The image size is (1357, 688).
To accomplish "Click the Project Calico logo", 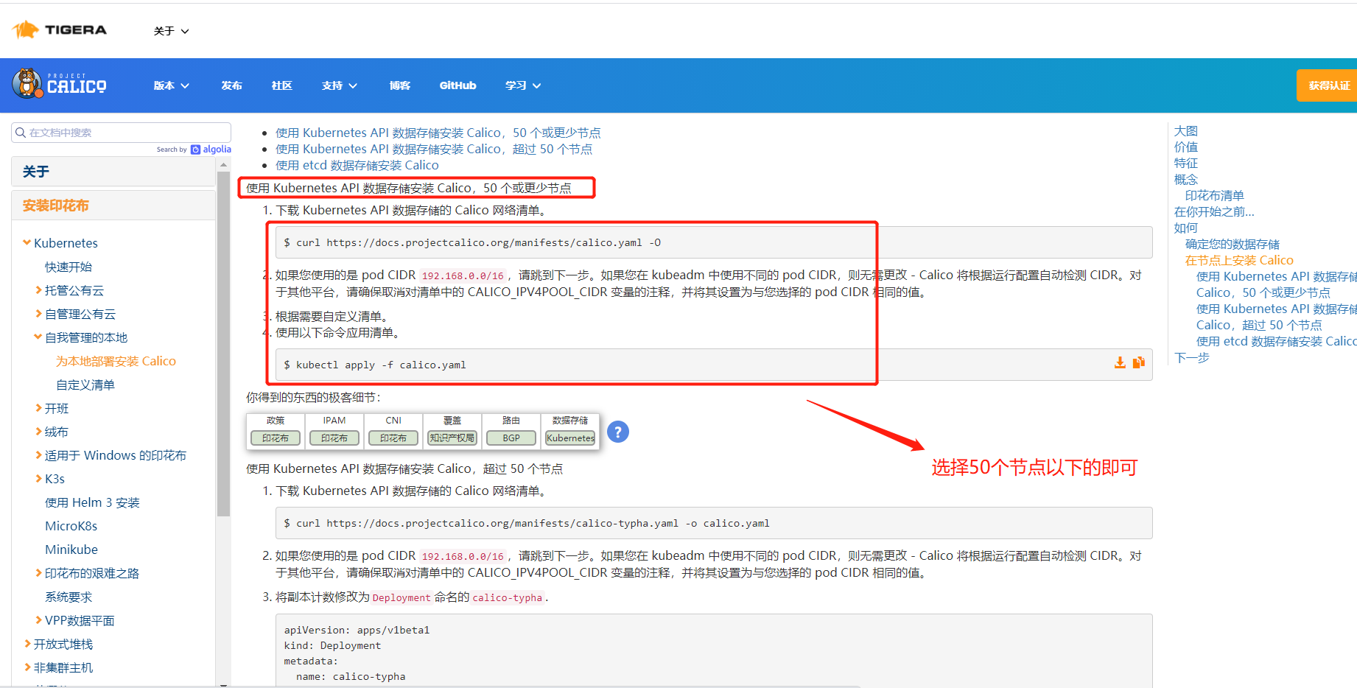I will click(x=60, y=83).
